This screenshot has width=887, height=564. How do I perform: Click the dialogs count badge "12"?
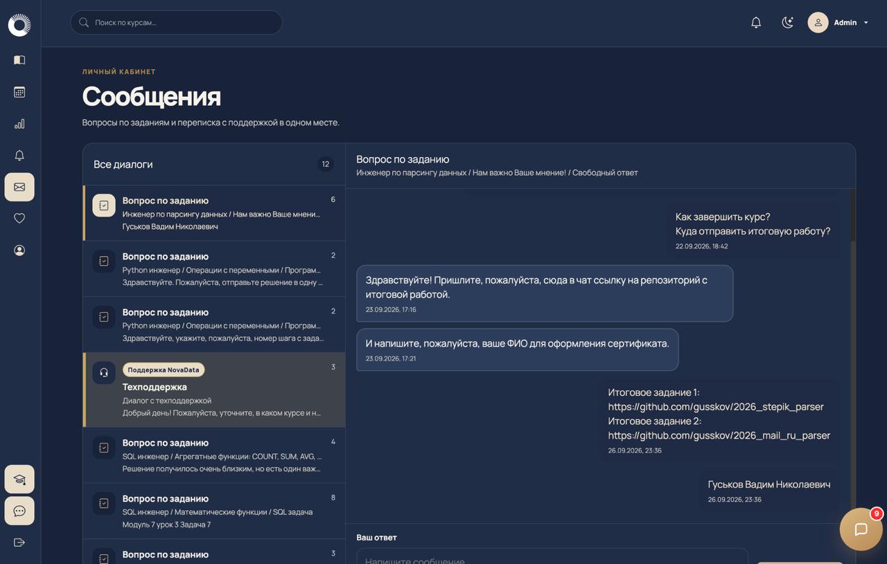point(326,164)
